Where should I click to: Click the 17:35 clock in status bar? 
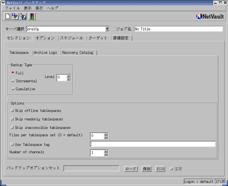pos(220,181)
